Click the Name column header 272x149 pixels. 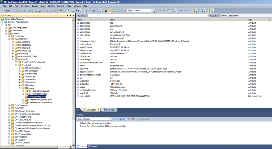93,20
